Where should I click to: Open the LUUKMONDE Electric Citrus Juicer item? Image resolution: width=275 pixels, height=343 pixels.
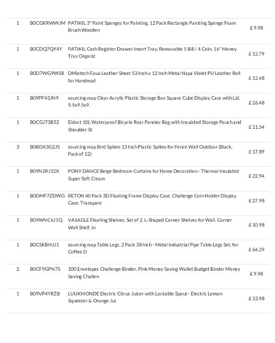pos(145,297)
